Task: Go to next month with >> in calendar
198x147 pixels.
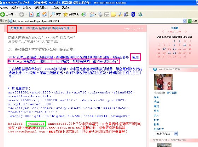Action: coord(185,31)
